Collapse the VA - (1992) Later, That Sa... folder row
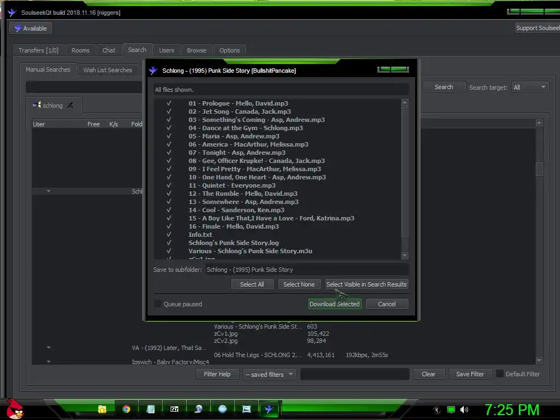The image size is (560, 420). pyautogui.click(x=49, y=347)
